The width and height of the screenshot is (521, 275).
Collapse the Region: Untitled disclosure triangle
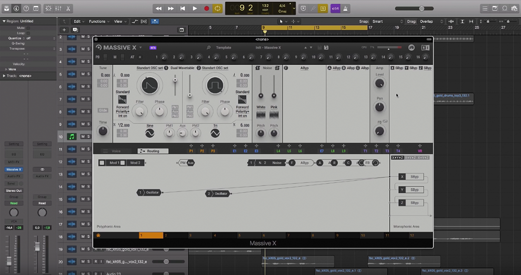[x=4, y=21]
